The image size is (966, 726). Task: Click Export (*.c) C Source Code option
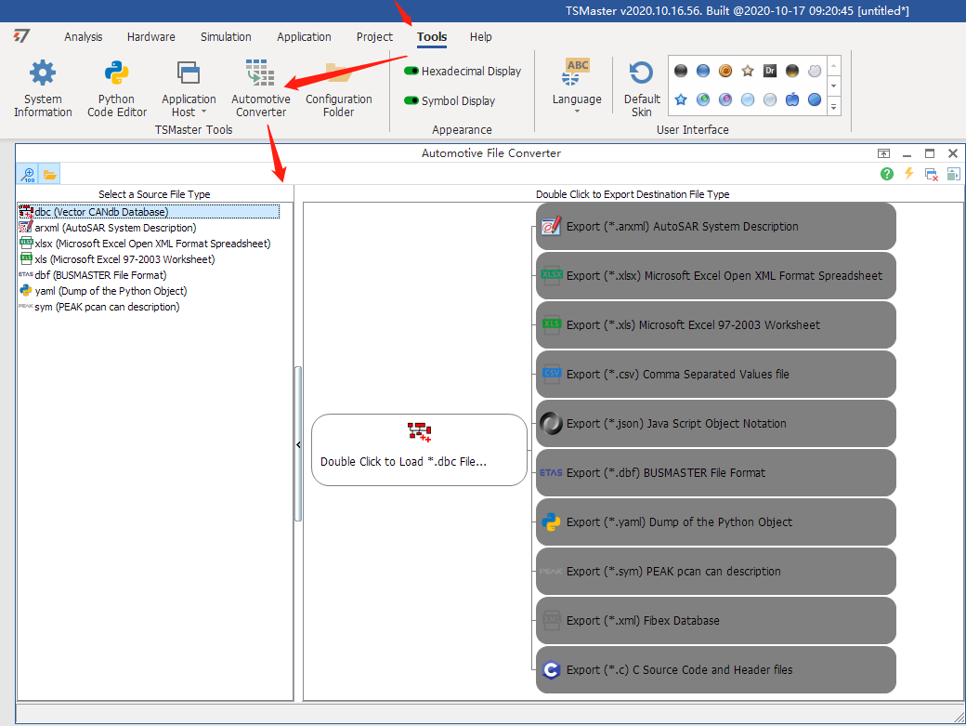tap(715, 669)
